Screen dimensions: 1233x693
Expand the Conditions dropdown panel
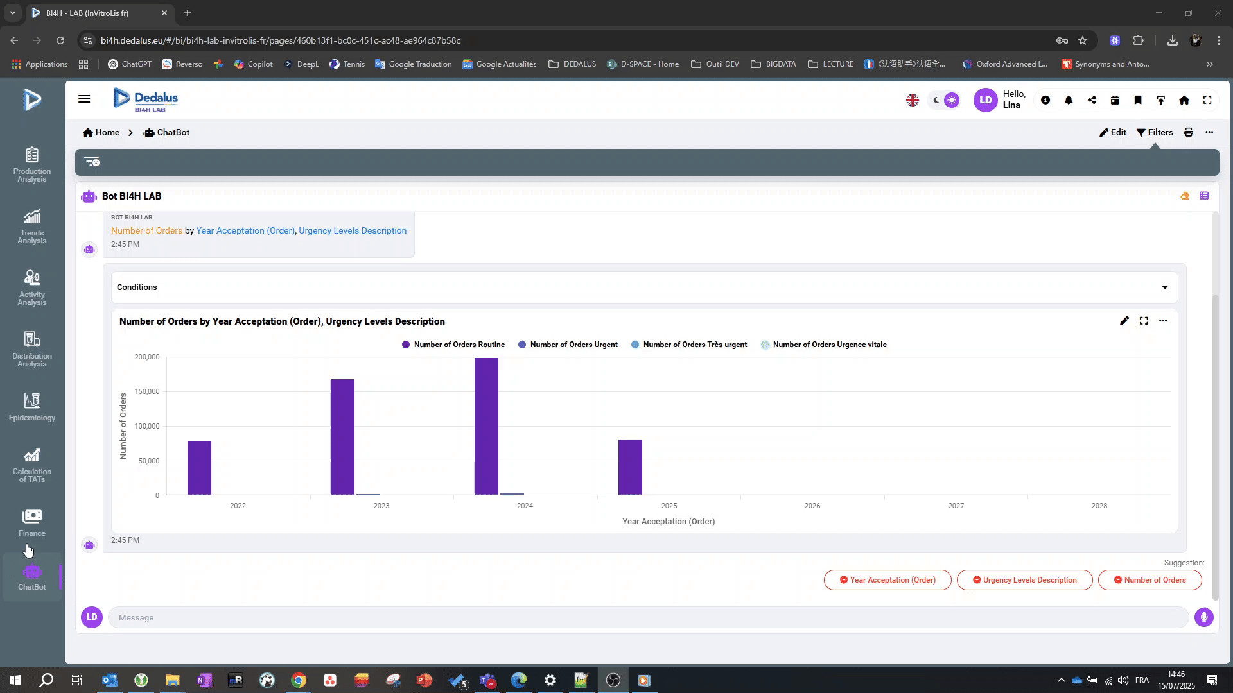point(1164,287)
